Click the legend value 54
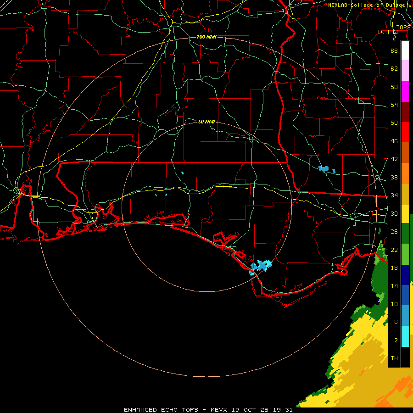413x413 pixels. click(394, 105)
